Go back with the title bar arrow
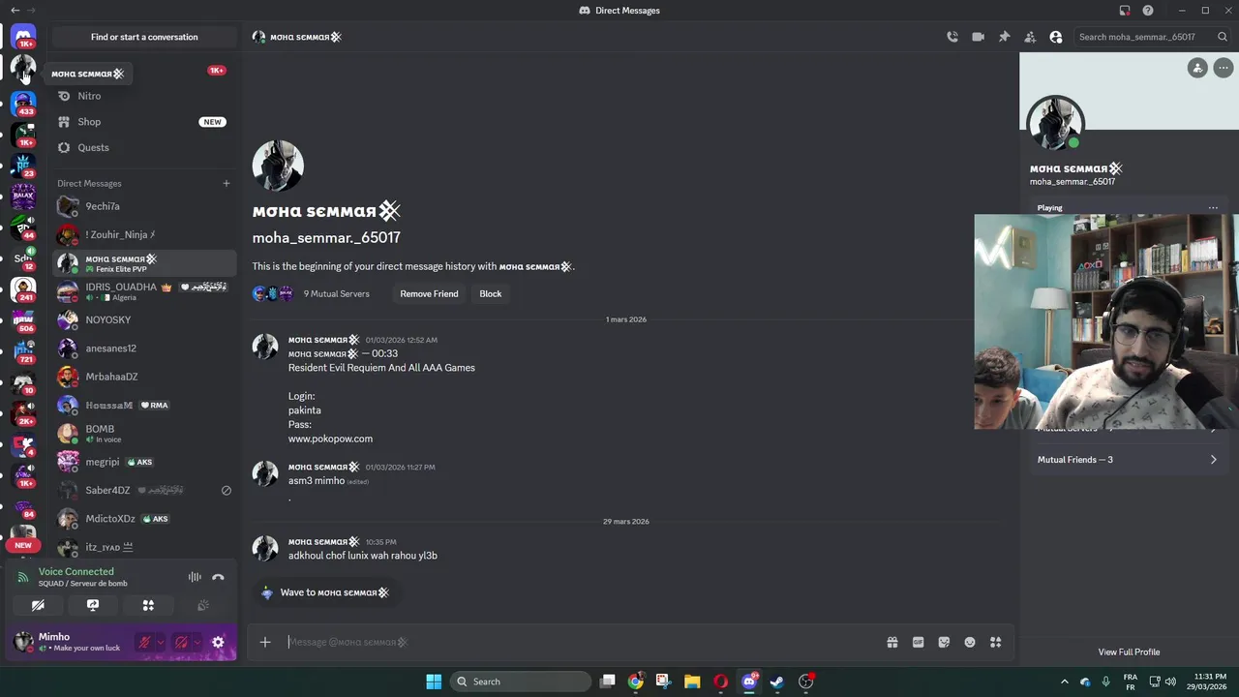This screenshot has width=1239, height=697. pos(15,11)
